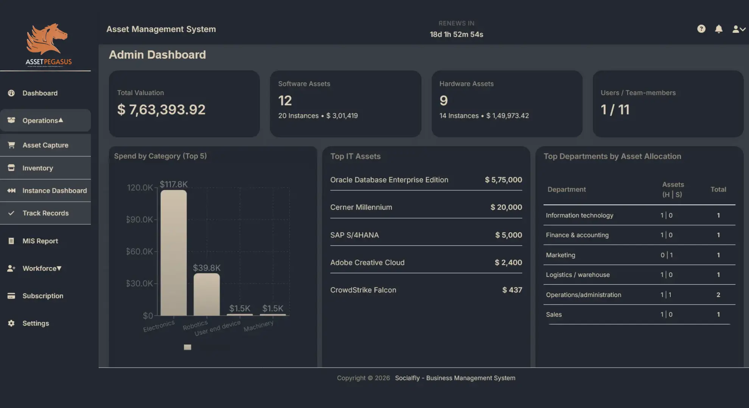Click the Software Assets card
Image resolution: width=749 pixels, height=408 pixels.
tap(345, 104)
